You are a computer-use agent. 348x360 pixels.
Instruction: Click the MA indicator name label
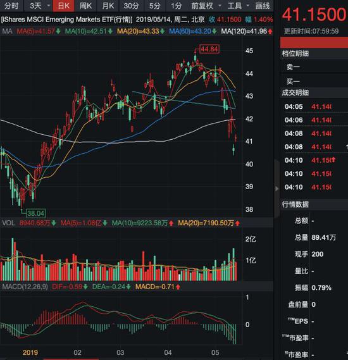[x=7, y=31]
